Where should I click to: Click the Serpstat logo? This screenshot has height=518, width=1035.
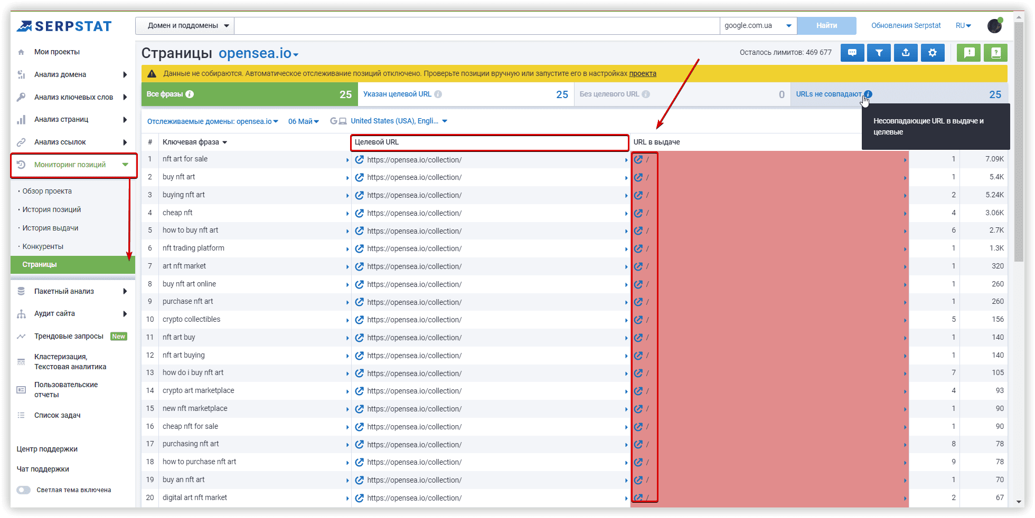pyautogui.click(x=64, y=26)
